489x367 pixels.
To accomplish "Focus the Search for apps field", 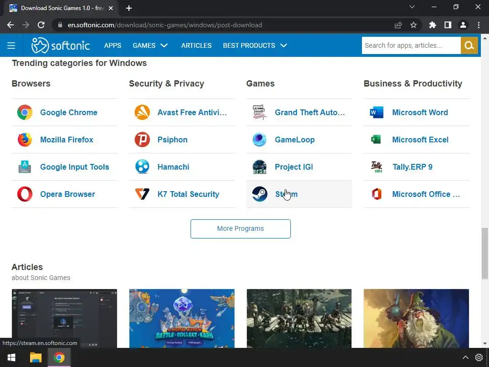I will [411, 45].
